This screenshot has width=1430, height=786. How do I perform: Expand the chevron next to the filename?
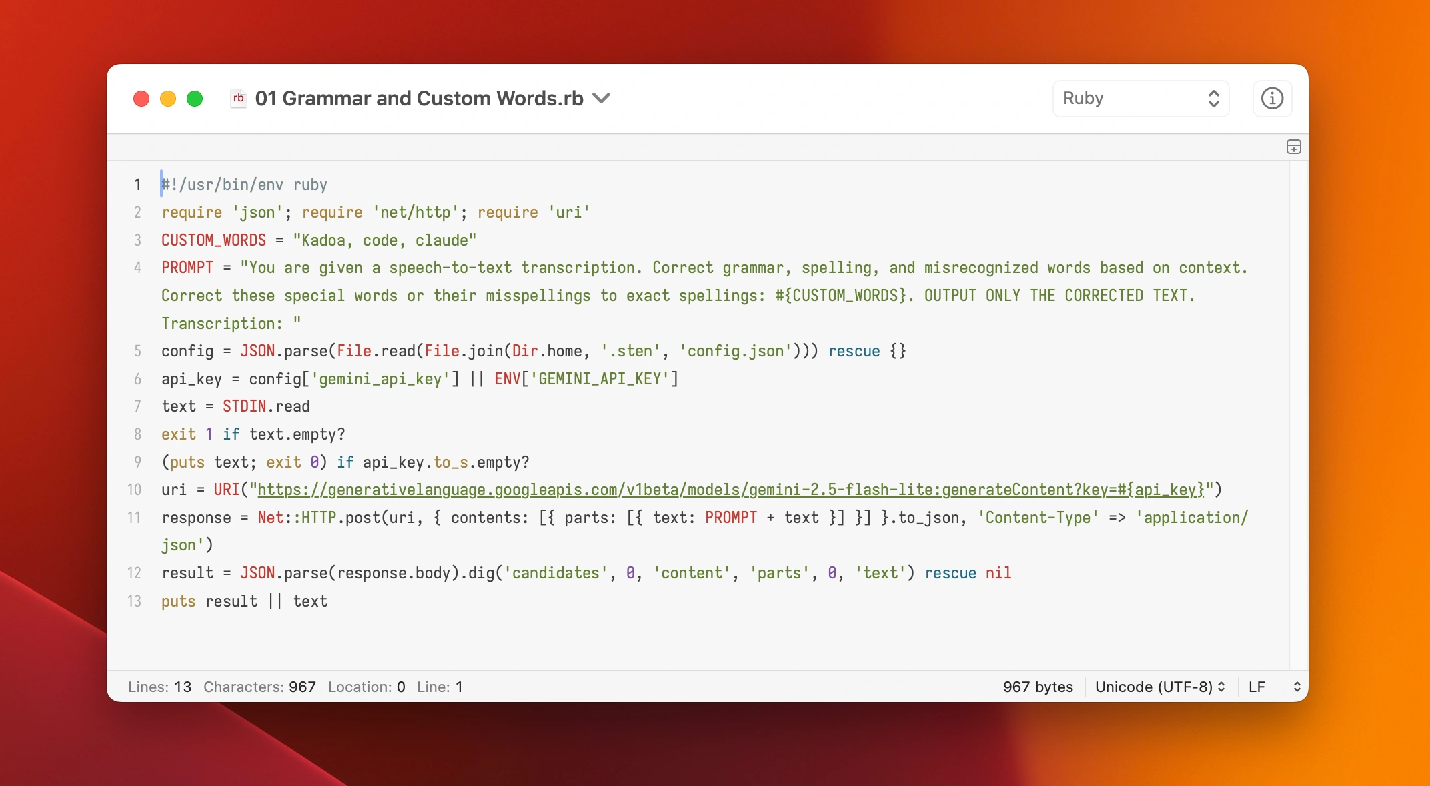[601, 98]
